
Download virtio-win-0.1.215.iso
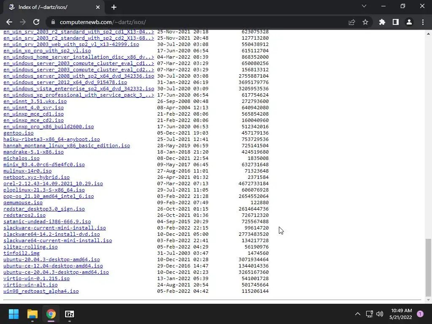click(36, 279)
